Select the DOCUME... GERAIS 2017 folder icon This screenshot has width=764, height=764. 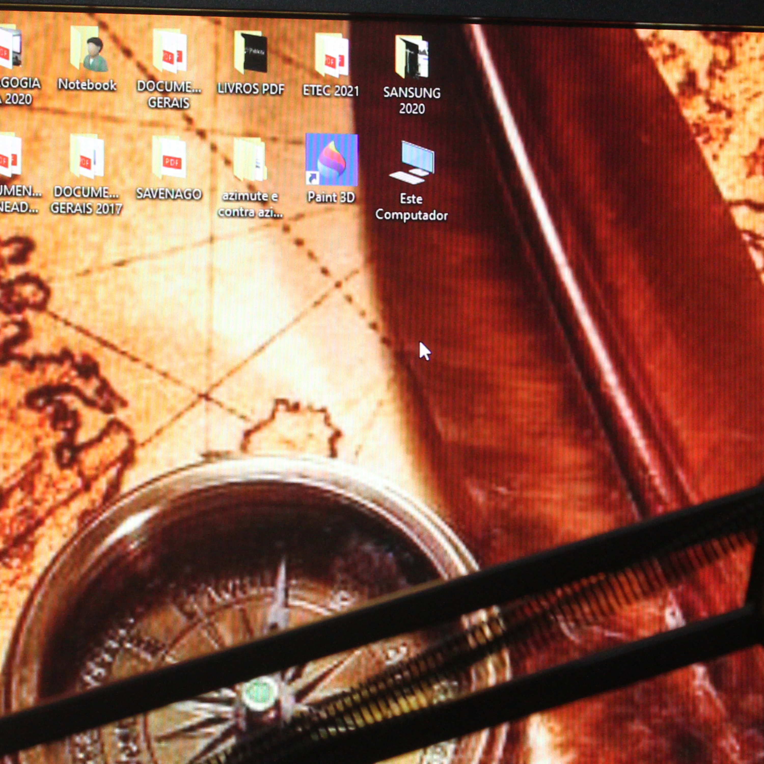[x=87, y=157]
